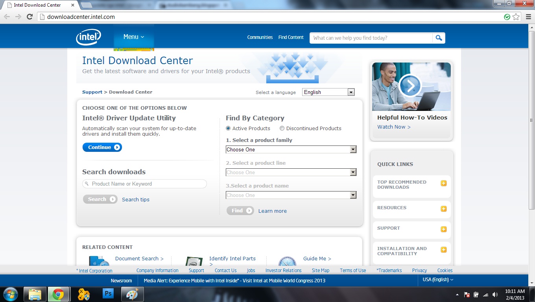The height and width of the screenshot is (302, 535).
Task: Click the green checkmark extension icon
Action: (x=507, y=17)
